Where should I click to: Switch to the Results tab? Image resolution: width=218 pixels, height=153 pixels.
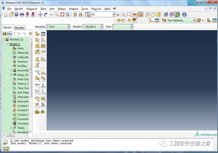coord(19,27)
